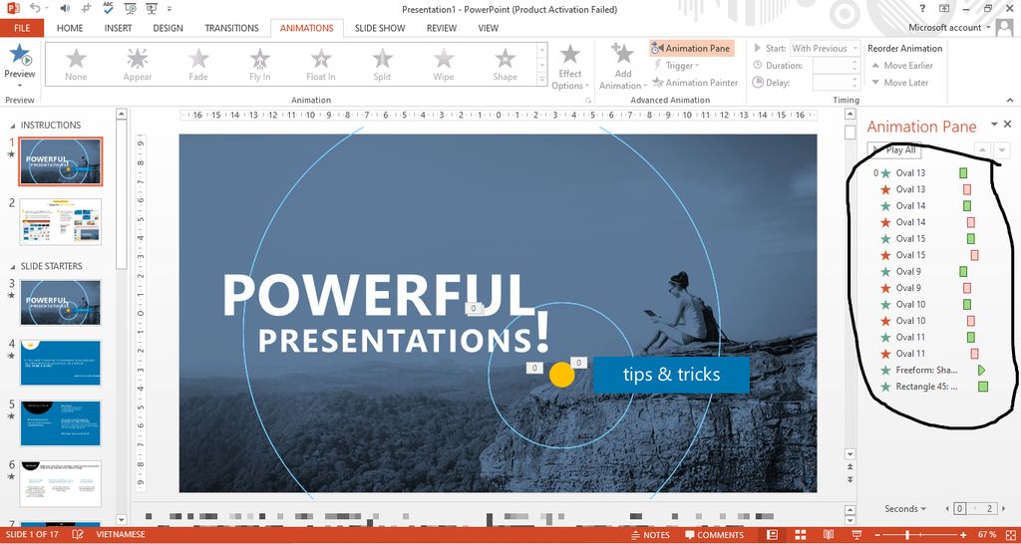Apply the Appear animation effect
This screenshot has width=1021, height=544.
pyautogui.click(x=138, y=65)
